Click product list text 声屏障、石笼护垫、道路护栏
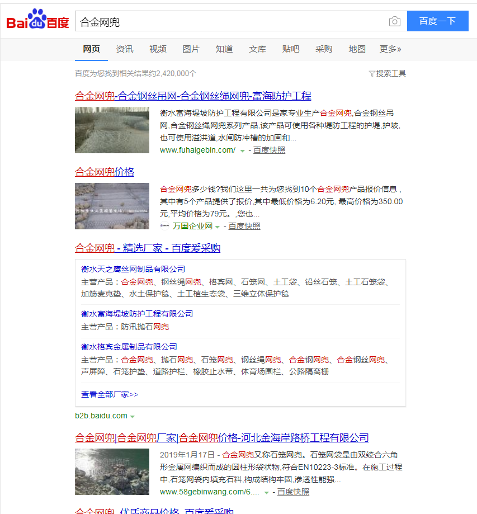The width and height of the screenshot is (477, 514). [133, 371]
